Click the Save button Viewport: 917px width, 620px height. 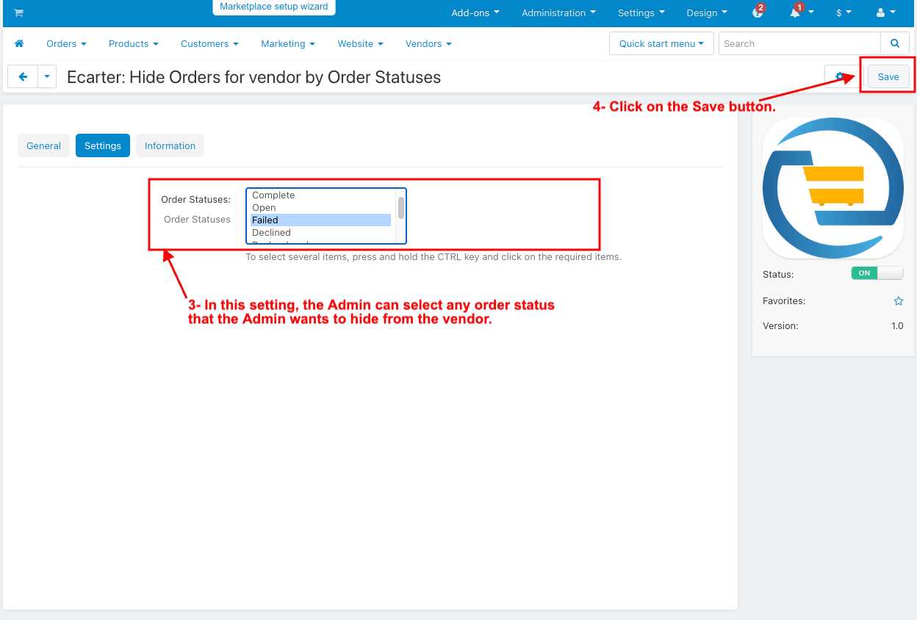(888, 76)
